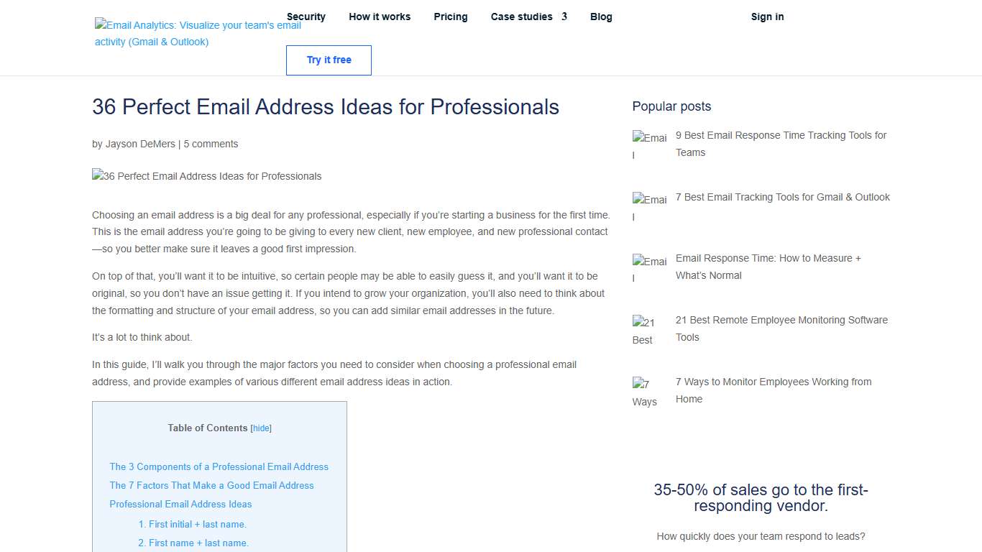View the 5 comments on this article
The width and height of the screenshot is (982, 552).
(x=211, y=144)
